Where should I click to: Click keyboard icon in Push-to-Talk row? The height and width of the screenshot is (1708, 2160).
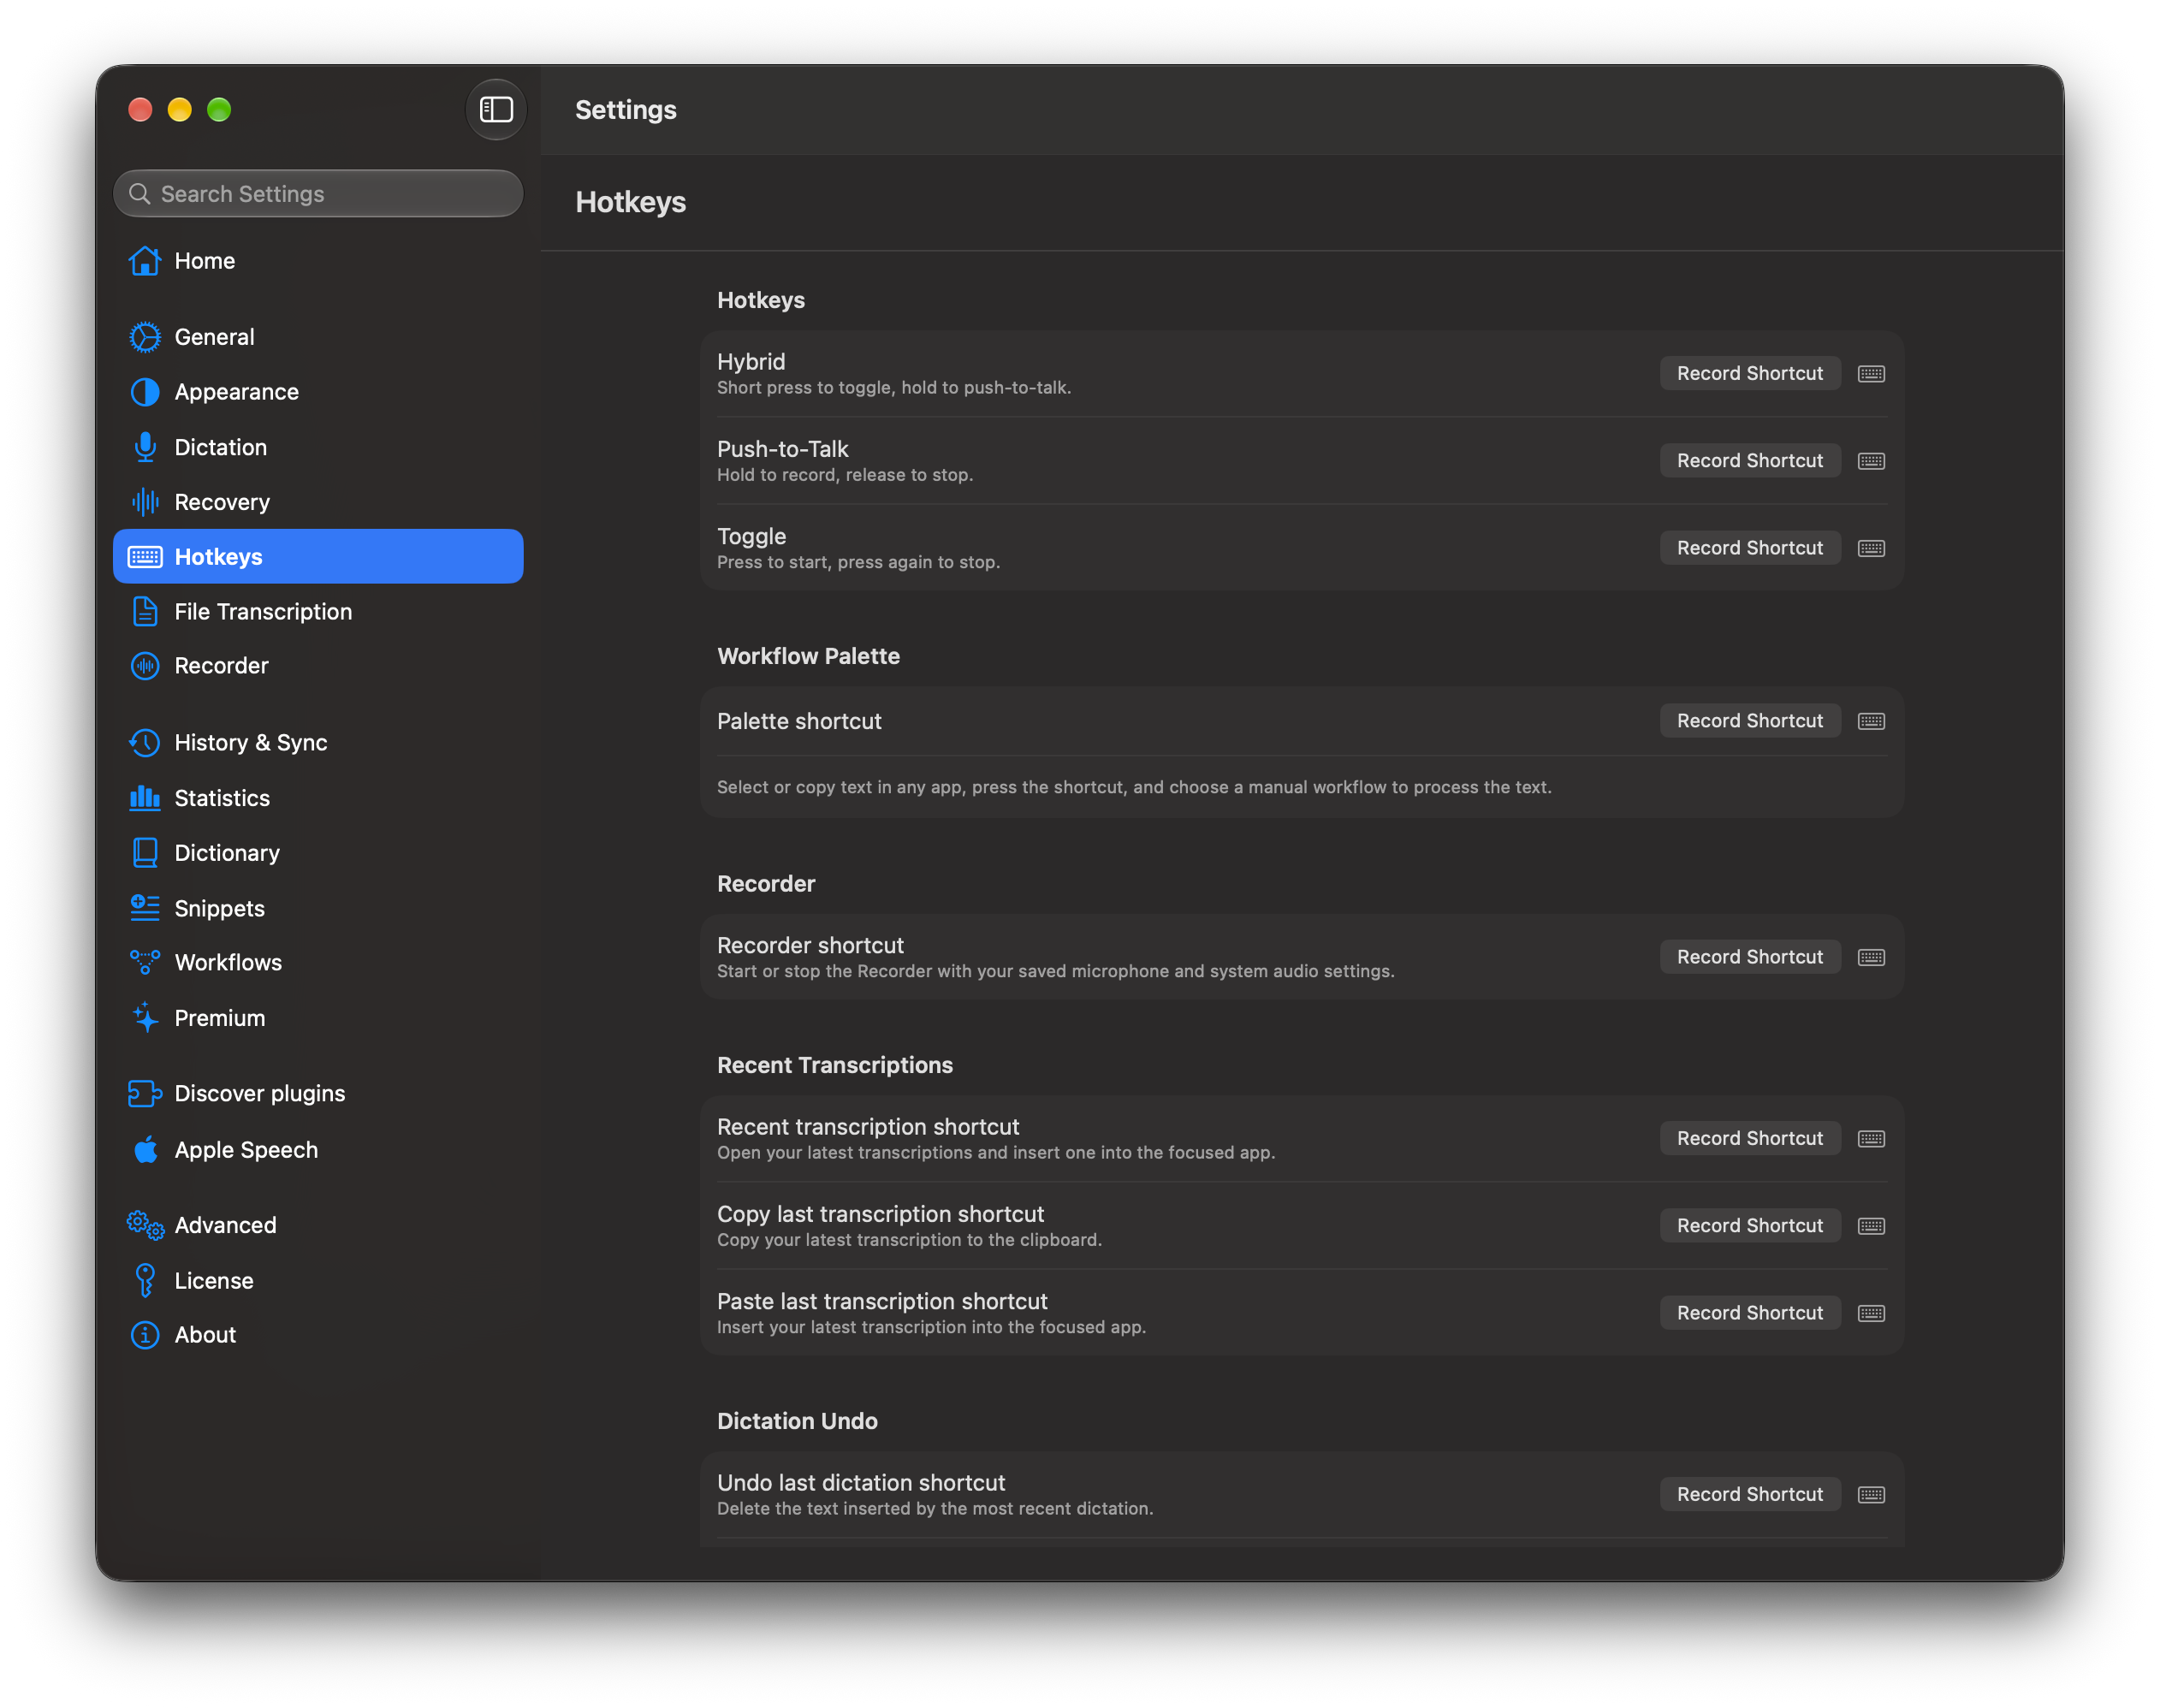click(x=1871, y=461)
